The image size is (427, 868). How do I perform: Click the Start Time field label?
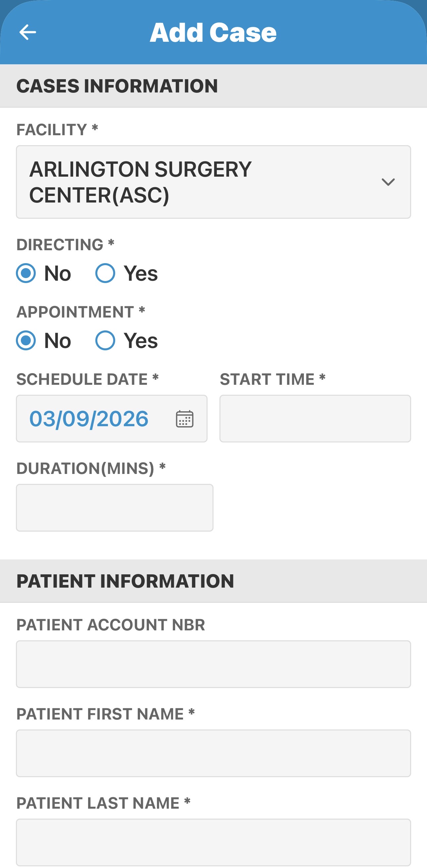click(x=267, y=379)
